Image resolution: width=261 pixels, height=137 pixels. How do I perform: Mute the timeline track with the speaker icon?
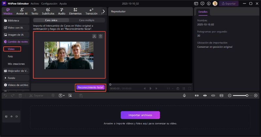(16, 116)
